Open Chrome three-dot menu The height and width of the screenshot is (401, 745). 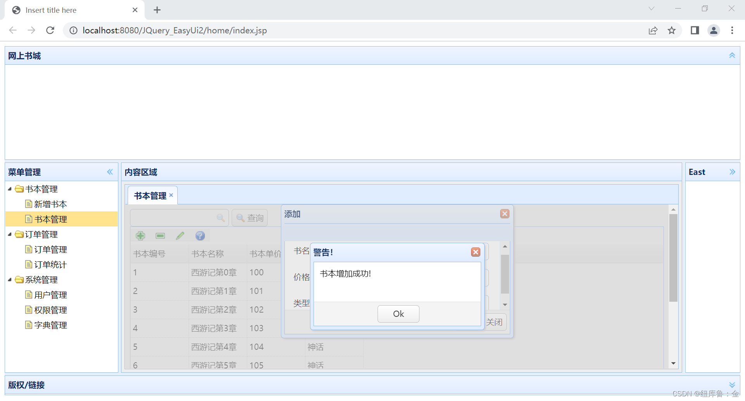point(732,30)
